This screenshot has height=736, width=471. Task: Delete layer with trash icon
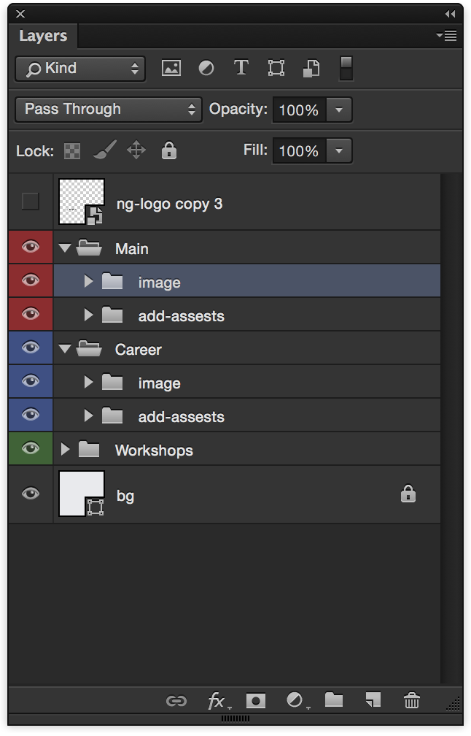pos(412,701)
